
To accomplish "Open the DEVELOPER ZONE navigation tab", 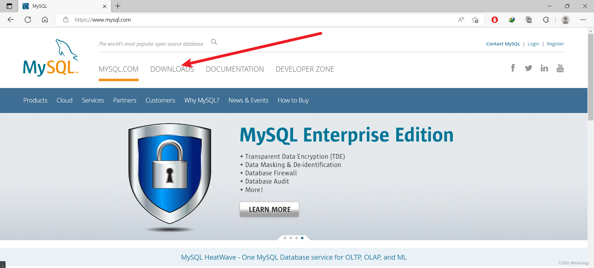I will [x=305, y=69].
